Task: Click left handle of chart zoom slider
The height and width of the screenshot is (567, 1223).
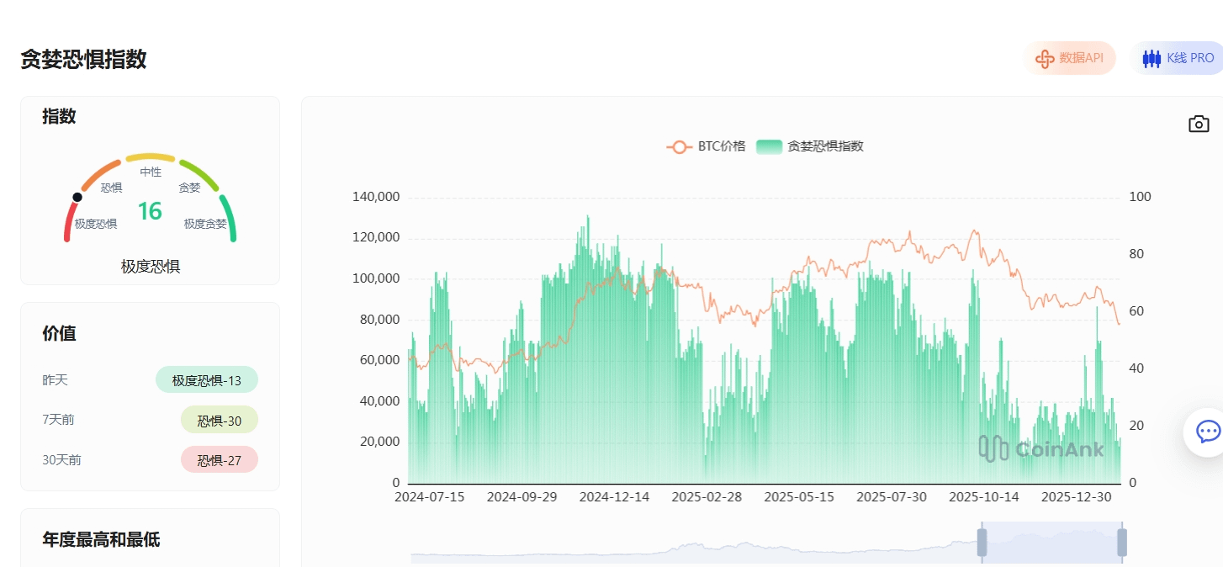Action: (x=981, y=543)
